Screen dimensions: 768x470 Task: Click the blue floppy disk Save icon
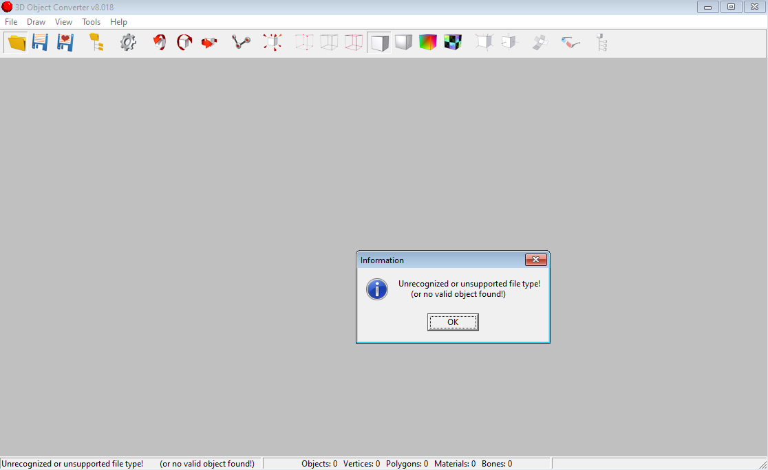[40, 43]
